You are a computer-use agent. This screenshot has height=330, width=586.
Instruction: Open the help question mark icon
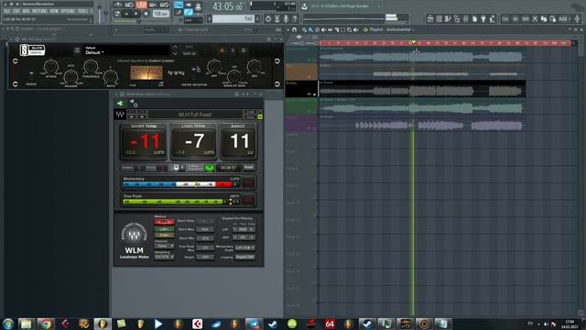(295, 18)
